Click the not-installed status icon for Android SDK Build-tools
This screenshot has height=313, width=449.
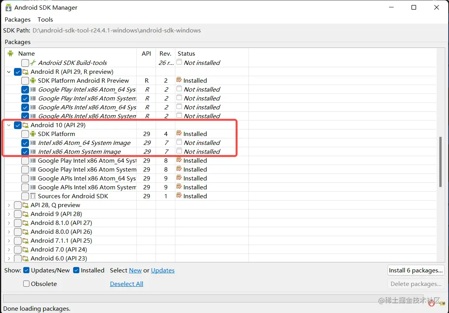click(x=179, y=62)
